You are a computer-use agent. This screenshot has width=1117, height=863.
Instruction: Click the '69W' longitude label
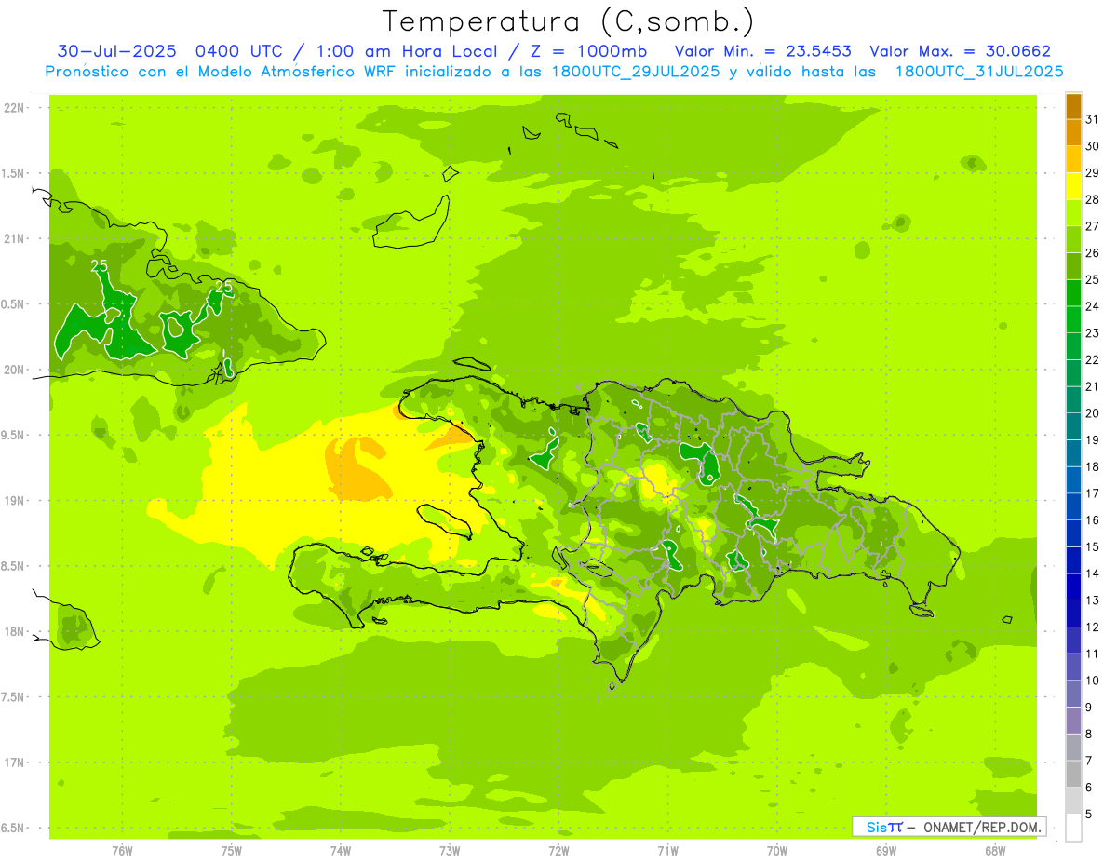886,850
